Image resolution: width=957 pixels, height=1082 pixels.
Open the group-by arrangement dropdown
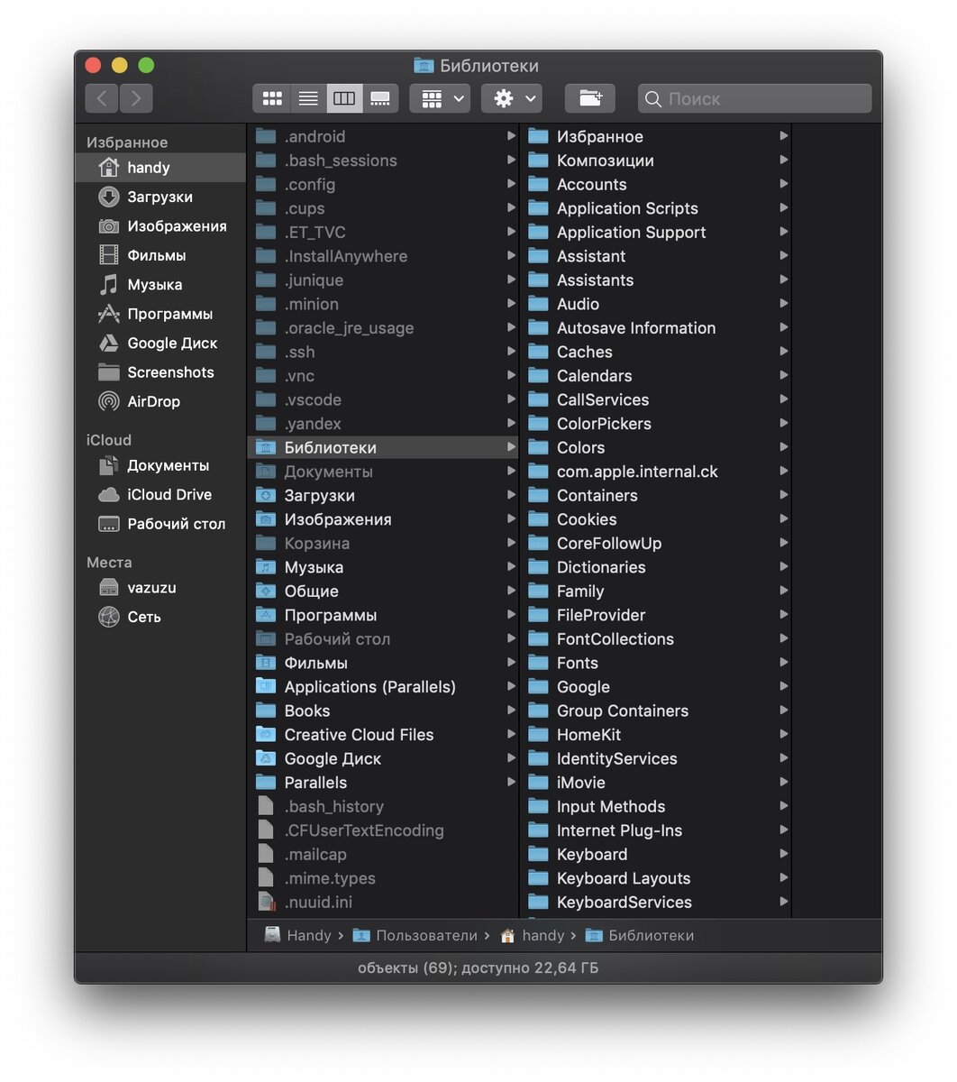tap(440, 98)
